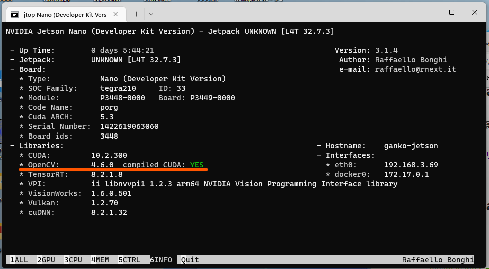Switch to the 3CPU page

tap(73, 260)
